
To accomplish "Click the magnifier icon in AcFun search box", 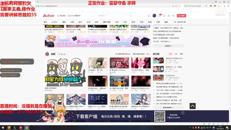I will pos(130,16).
